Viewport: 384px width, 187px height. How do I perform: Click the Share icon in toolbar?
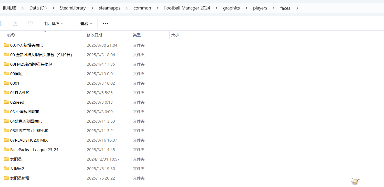15,24
